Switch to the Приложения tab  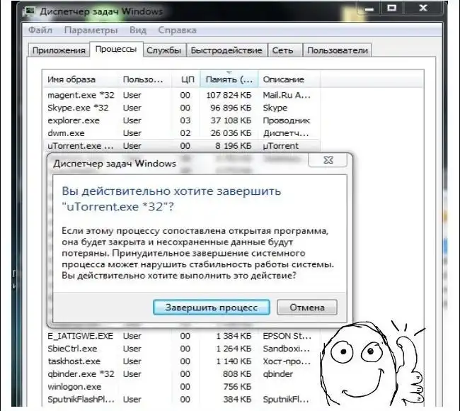pos(58,50)
